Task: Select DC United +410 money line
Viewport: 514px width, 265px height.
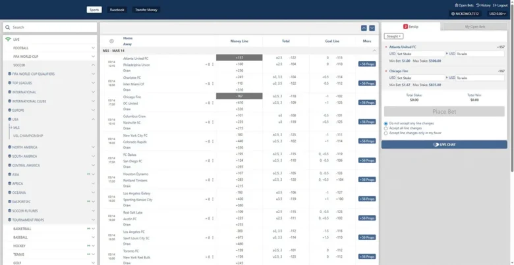Action: [x=239, y=103]
